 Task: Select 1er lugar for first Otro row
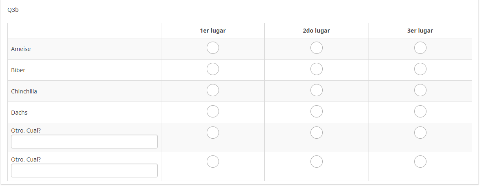pyautogui.click(x=213, y=133)
